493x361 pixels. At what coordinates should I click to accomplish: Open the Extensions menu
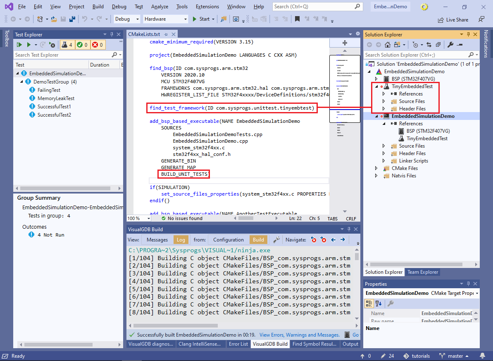207,7
